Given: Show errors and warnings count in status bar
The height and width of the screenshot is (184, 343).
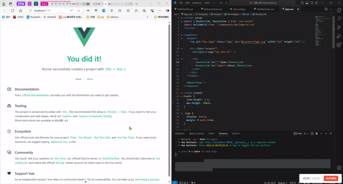Looking at the screenshot, I should click(184, 183).
